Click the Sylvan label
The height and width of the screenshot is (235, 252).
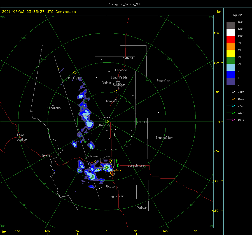107,82
